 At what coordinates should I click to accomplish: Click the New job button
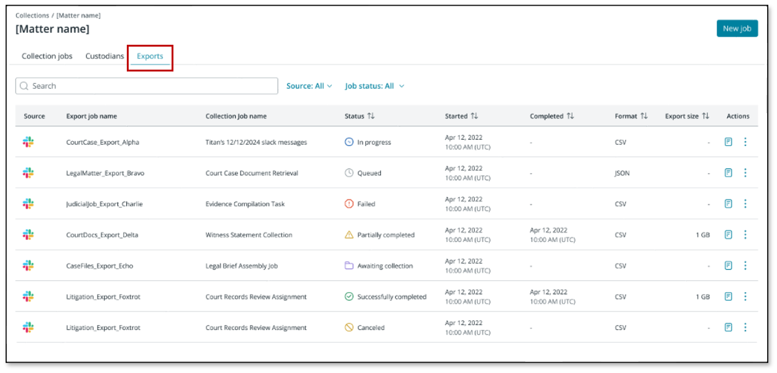pyautogui.click(x=737, y=29)
